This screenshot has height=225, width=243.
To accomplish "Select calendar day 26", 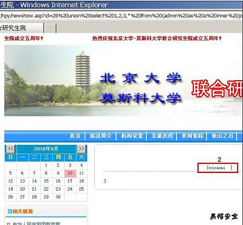I will pyautogui.click(x=11, y=197).
